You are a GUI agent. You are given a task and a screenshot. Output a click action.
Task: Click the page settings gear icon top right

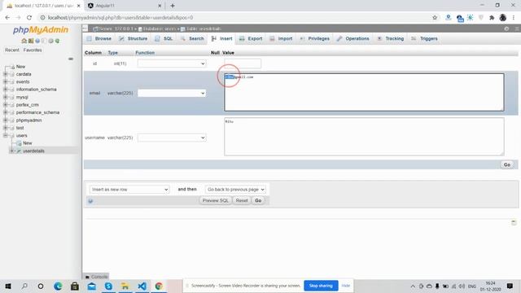(506, 29)
